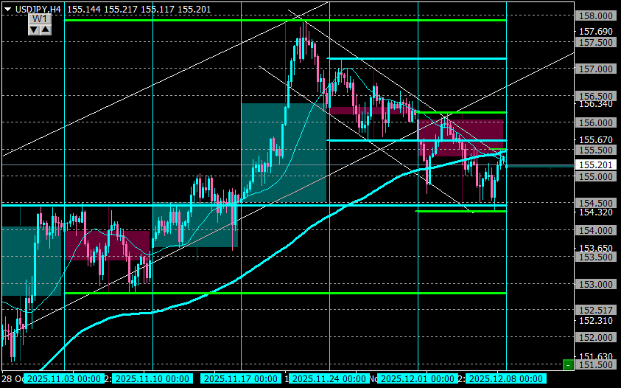The width and height of the screenshot is (621, 388).
Task: Click the green minus button at bottom right
Action: point(568,364)
